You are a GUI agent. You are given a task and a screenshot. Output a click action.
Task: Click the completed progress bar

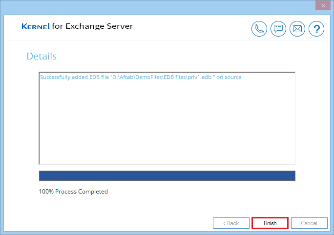pyautogui.click(x=167, y=176)
